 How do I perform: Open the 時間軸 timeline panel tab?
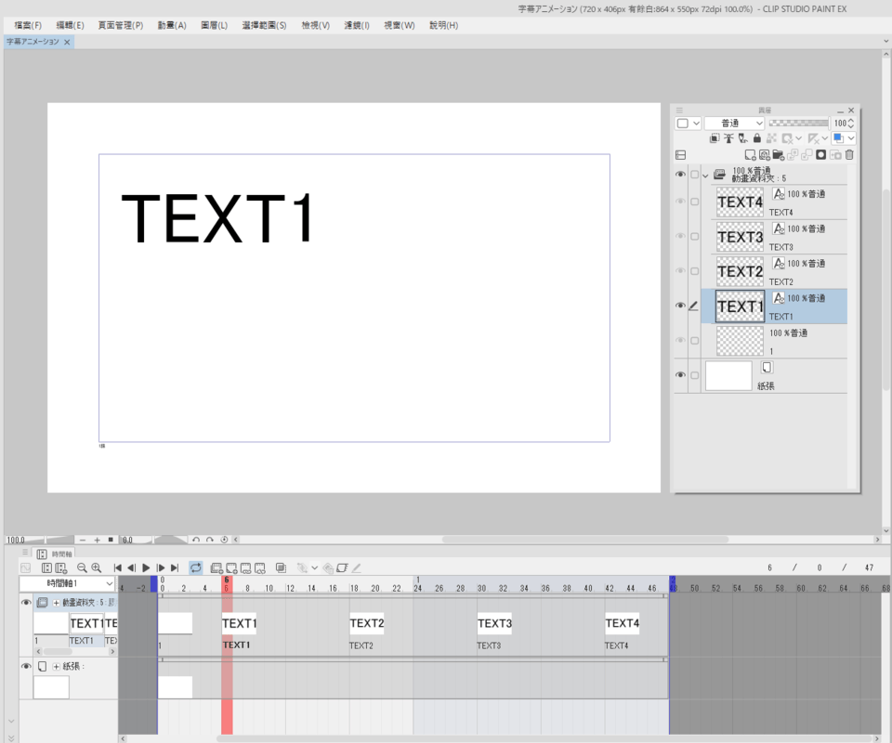[x=55, y=554]
